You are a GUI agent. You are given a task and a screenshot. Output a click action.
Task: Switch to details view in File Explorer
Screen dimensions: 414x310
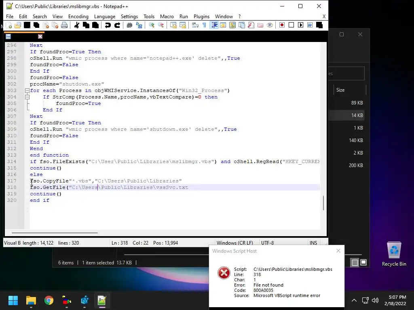355,262
